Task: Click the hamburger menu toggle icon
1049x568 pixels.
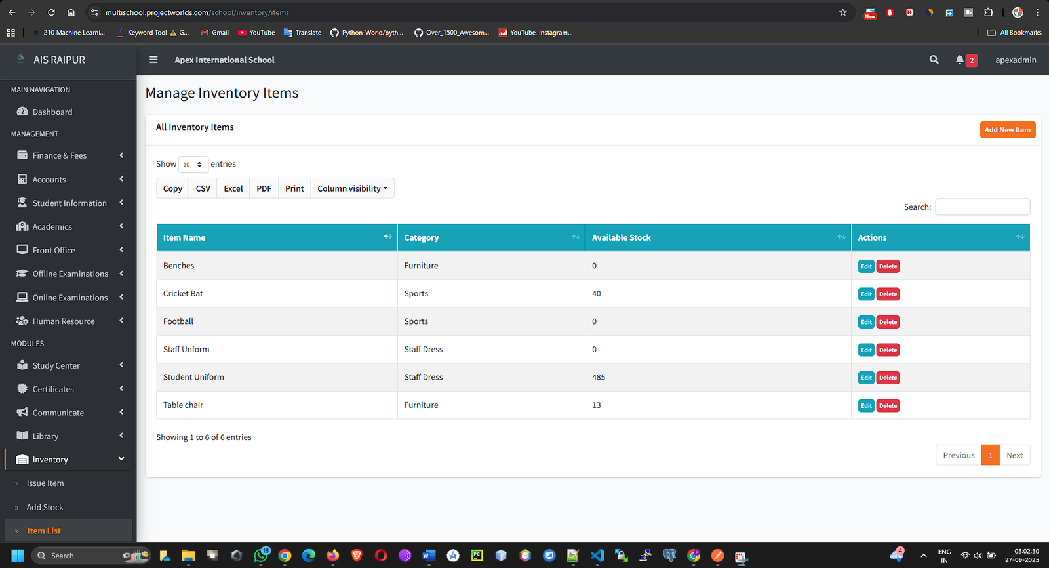Action: [x=153, y=60]
